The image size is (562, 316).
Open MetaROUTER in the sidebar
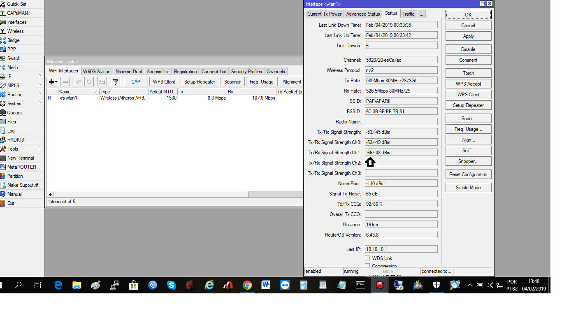pyautogui.click(x=21, y=167)
